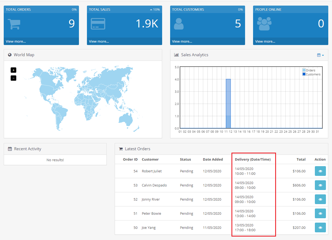
Task: Click the Order ID column header
Action: pos(130,159)
